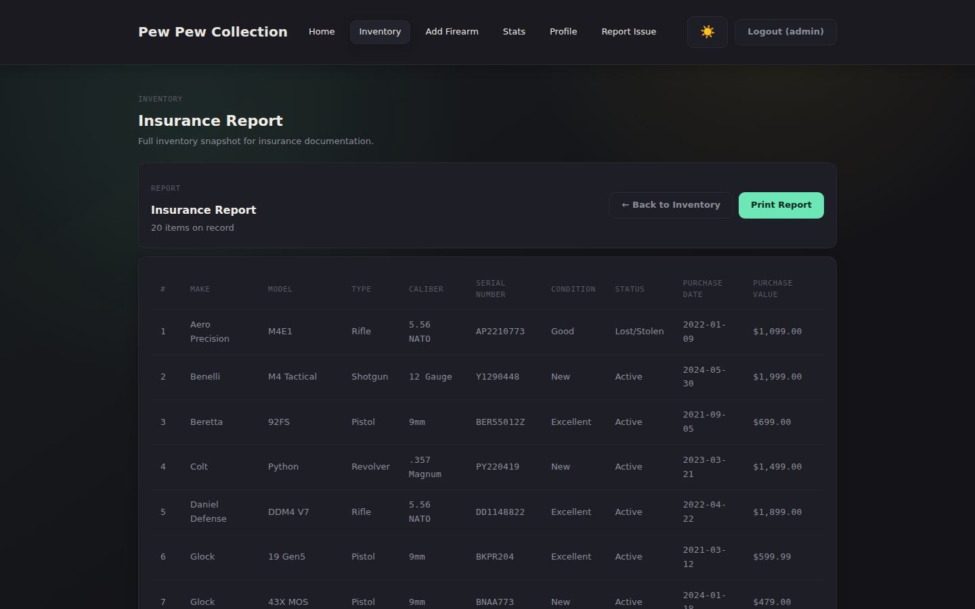Toggle light theme with sun icon
This screenshot has width=975, height=609.
tap(708, 32)
